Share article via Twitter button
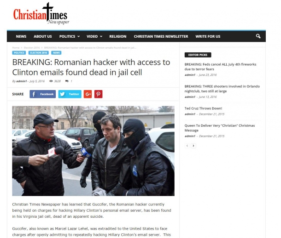 pyautogui.click(x=70, y=94)
